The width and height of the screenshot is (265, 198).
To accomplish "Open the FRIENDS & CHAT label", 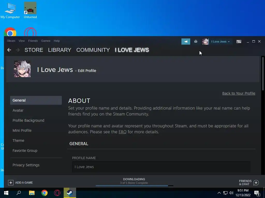I will [x=245, y=183].
